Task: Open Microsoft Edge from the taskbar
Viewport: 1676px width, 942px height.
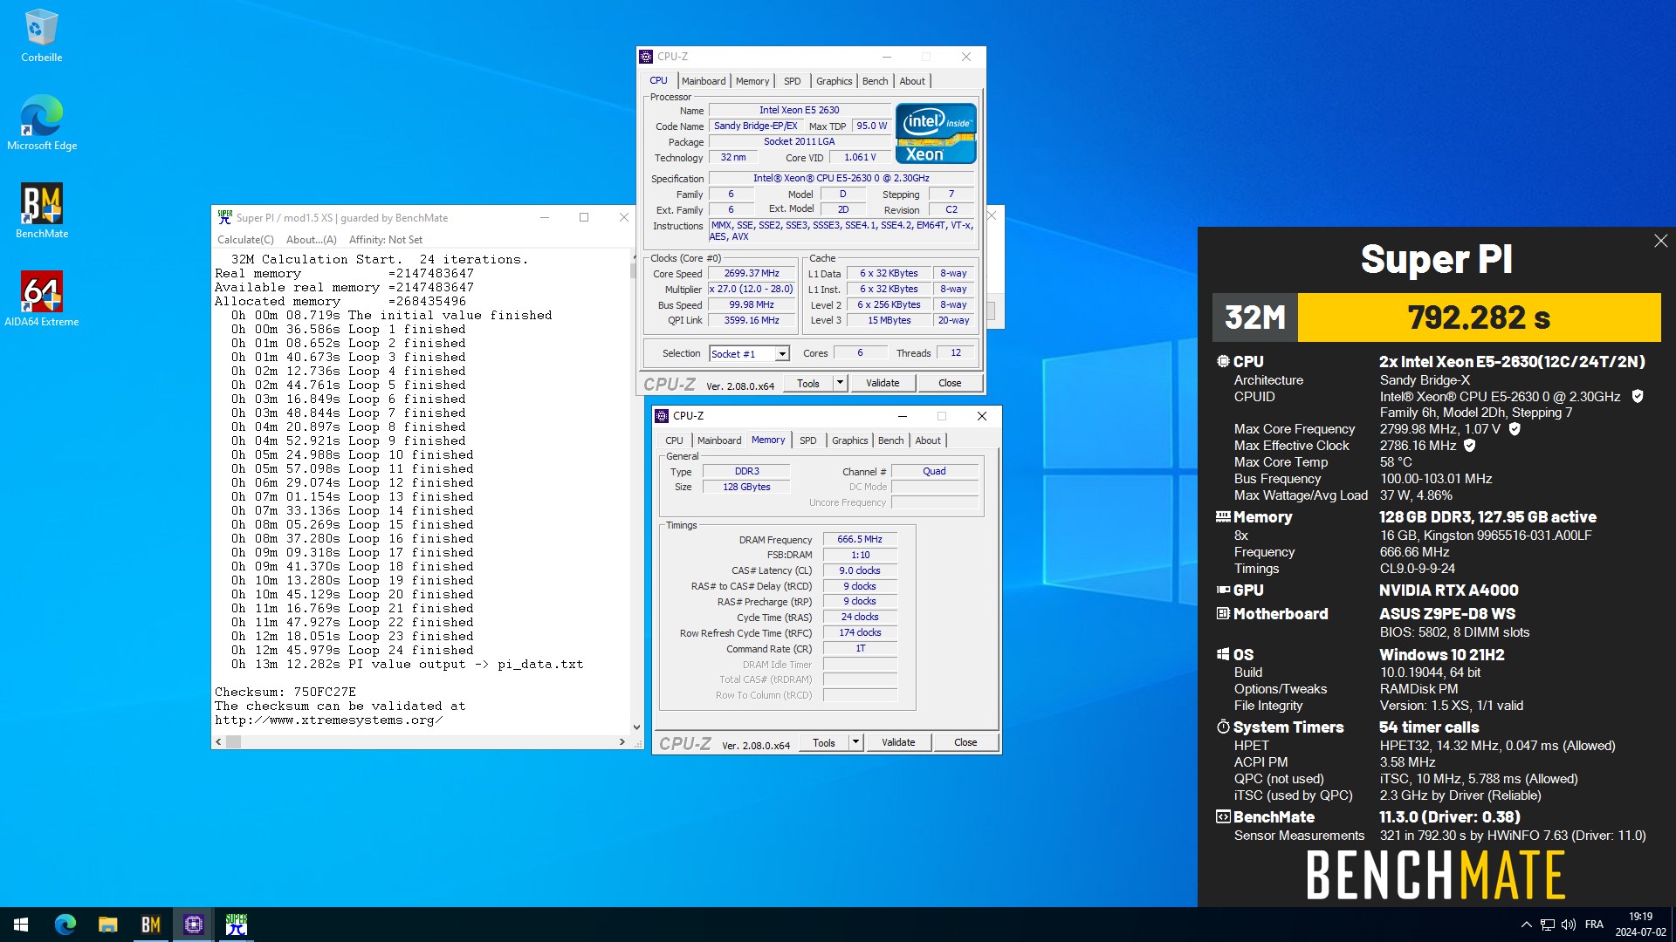Action: point(65,925)
